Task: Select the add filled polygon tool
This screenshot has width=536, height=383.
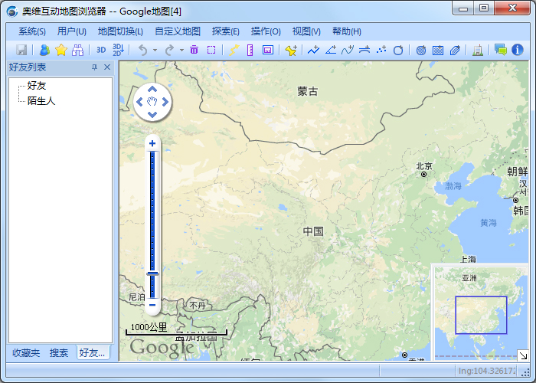Action: (455, 50)
